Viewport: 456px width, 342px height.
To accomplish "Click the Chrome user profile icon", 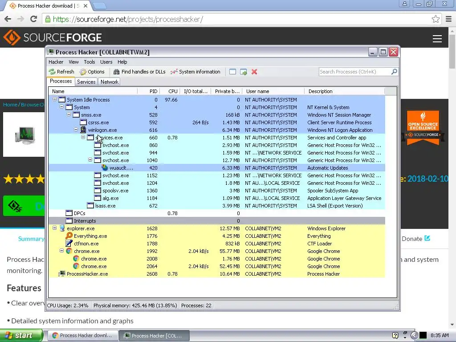I will tap(404, 4).
